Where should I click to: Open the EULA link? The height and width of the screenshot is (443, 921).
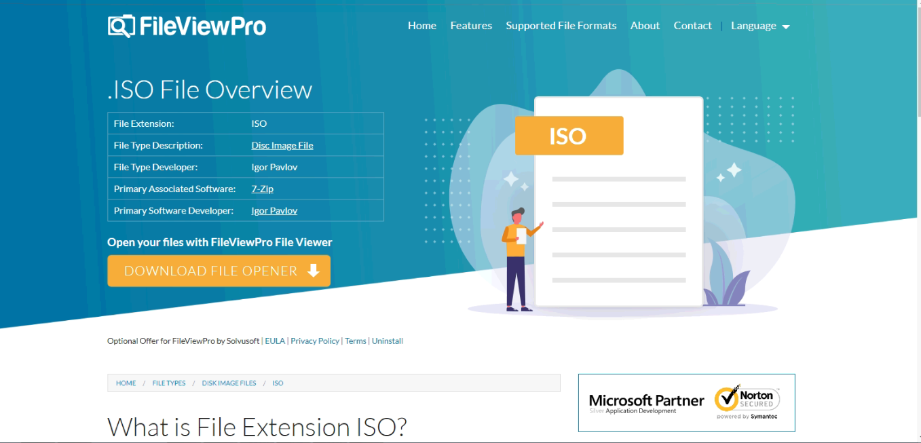point(275,341)
